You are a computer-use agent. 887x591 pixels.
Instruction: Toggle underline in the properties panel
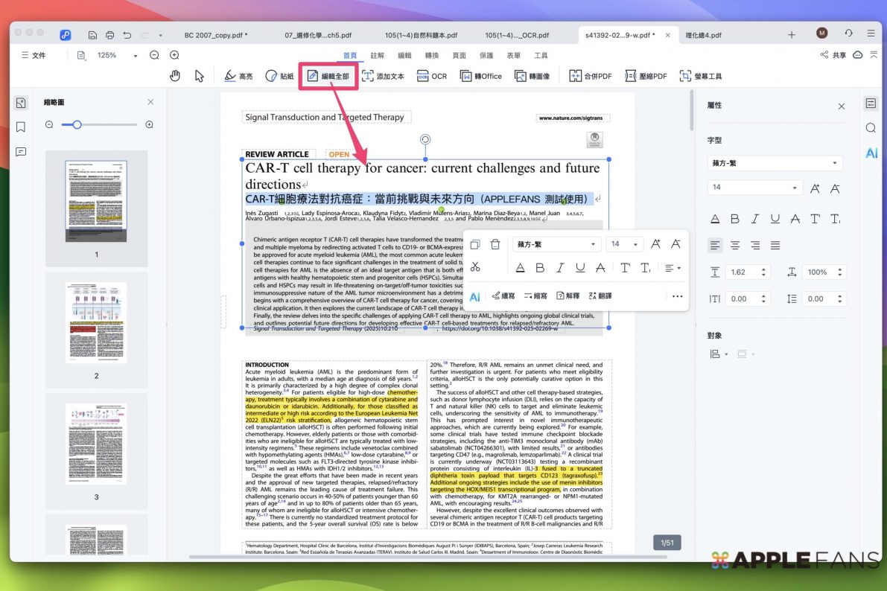(775, 219)
